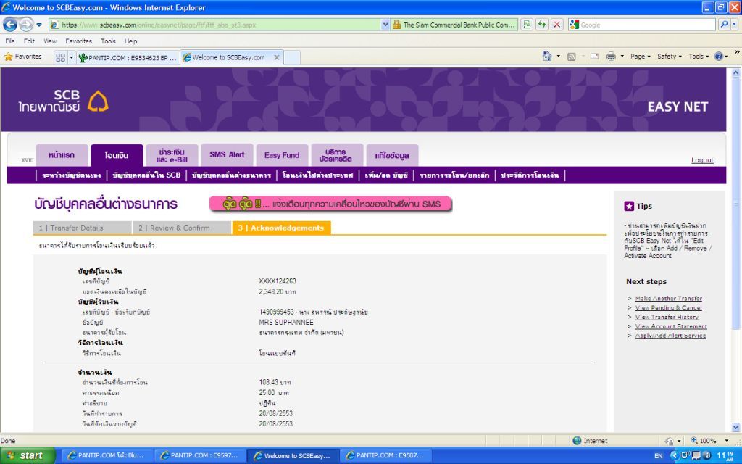
Task: Click the Logout link
Action: [x=702, y=160]
